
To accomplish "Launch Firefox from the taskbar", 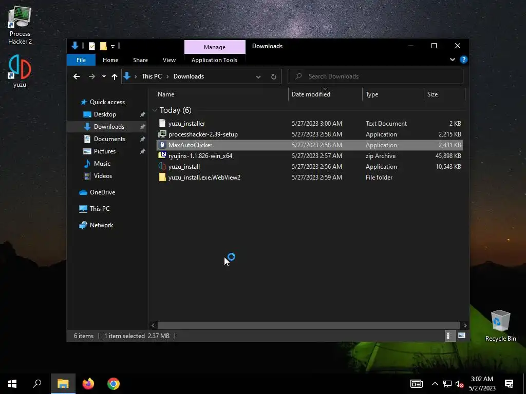I will click(x=88, y=384).
